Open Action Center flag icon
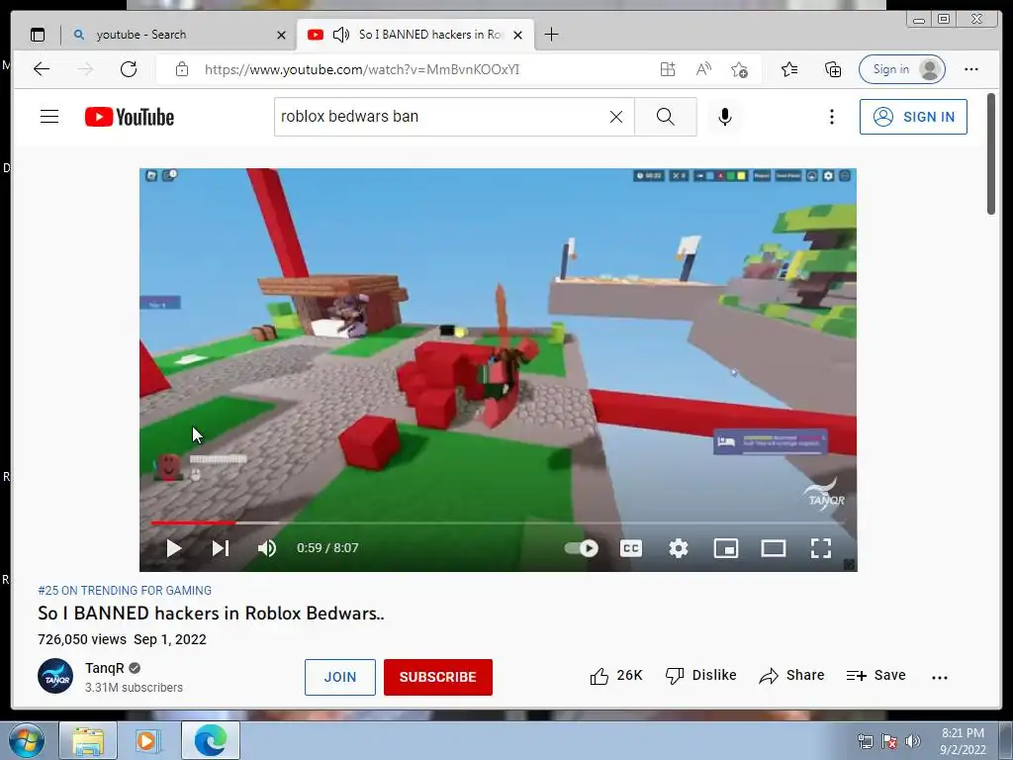Screen dimensions: 1013x760 (x=889, y=741)
